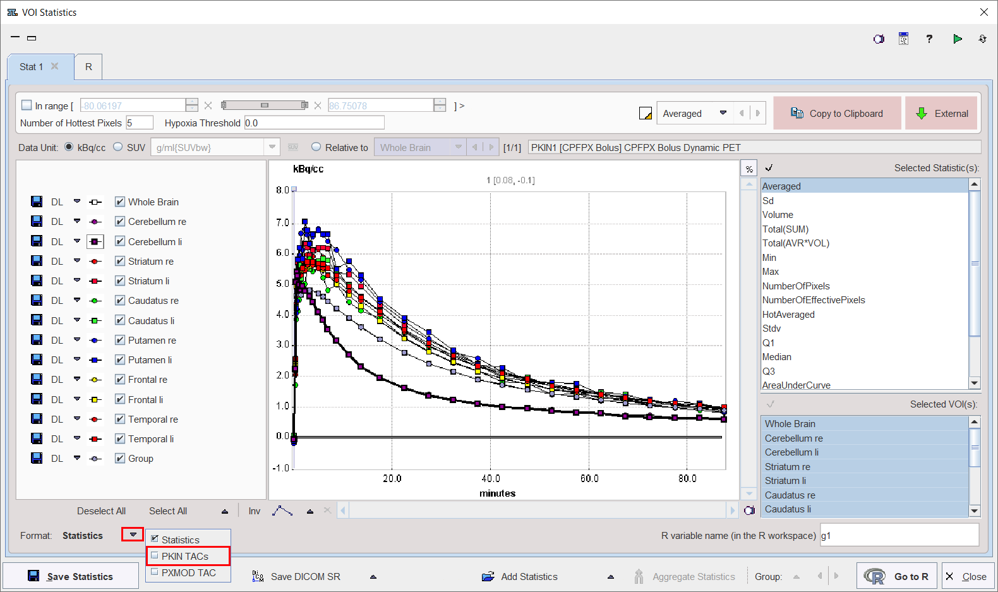Image resolution: width=998 pixels, height=592 pixels.
Task: Click the capture icon in top right toolbar
Action: 879,39
